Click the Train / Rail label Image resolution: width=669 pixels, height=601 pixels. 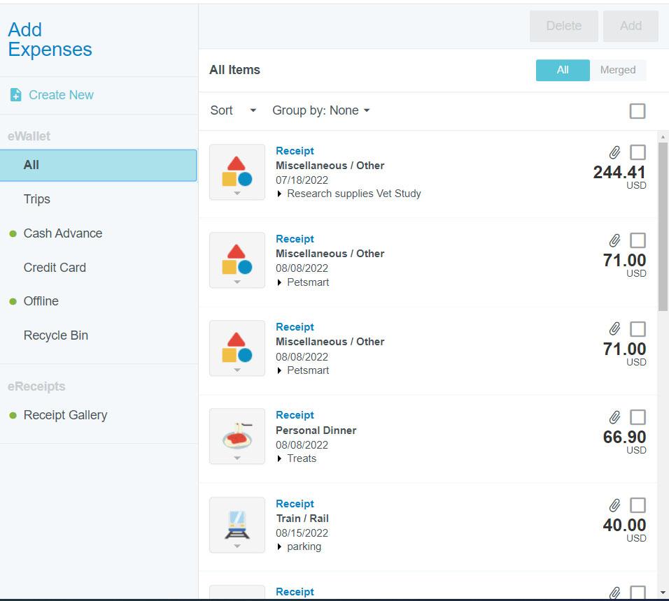click(302, 519)
